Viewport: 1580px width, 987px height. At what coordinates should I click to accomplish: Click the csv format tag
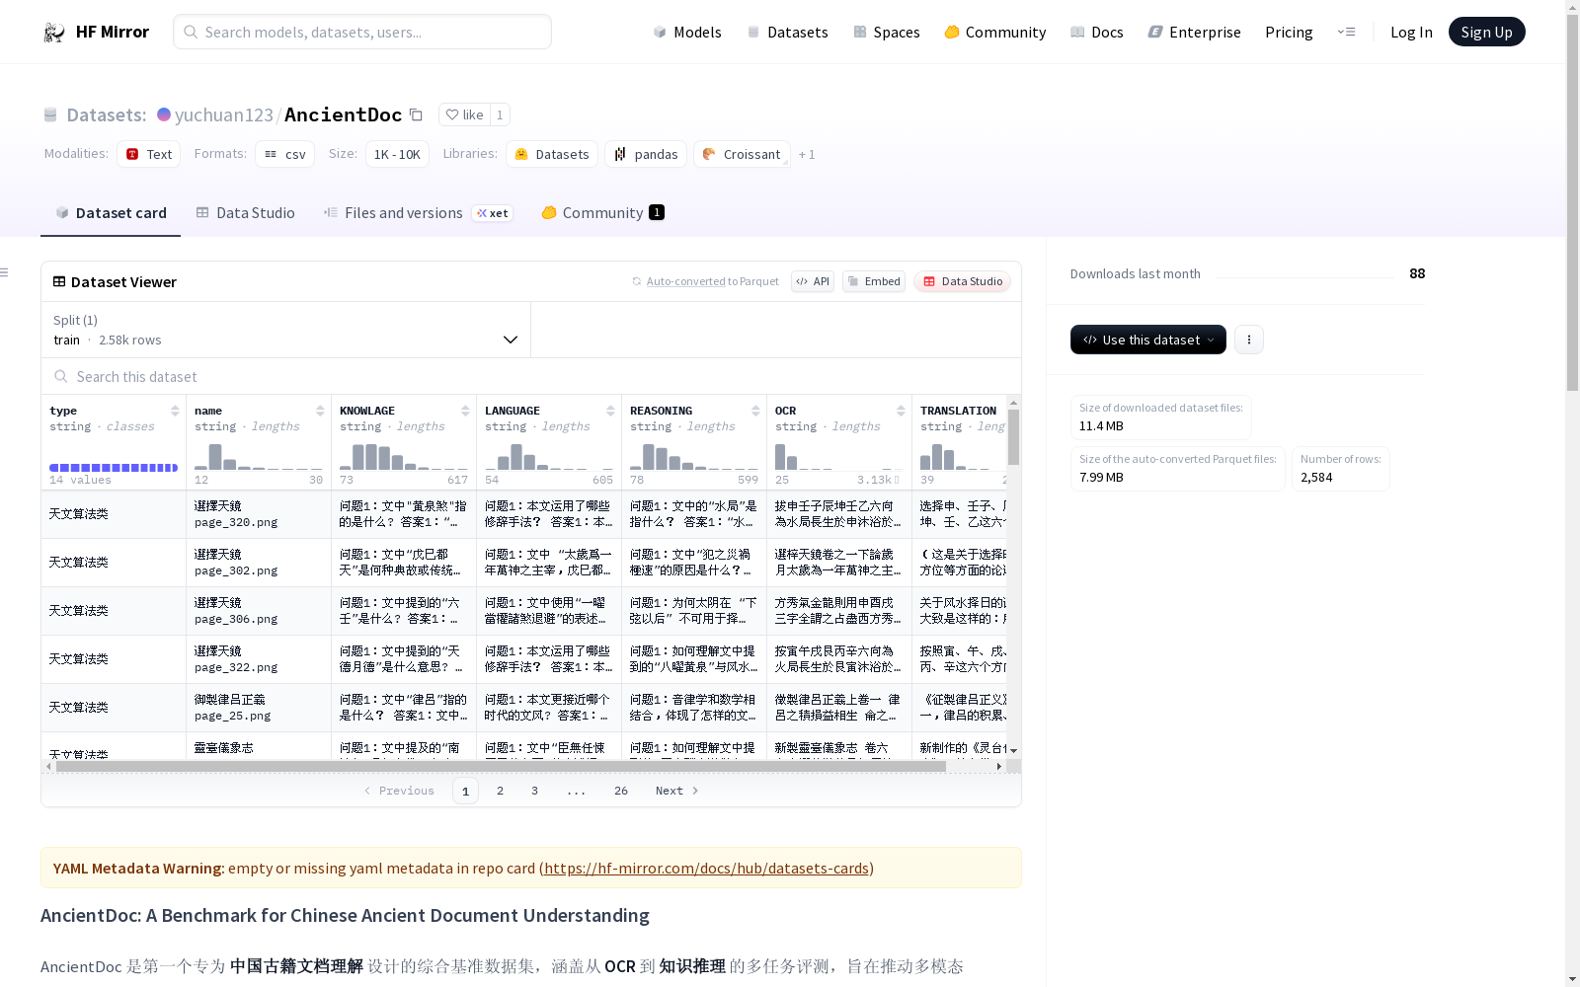point(285,154)
